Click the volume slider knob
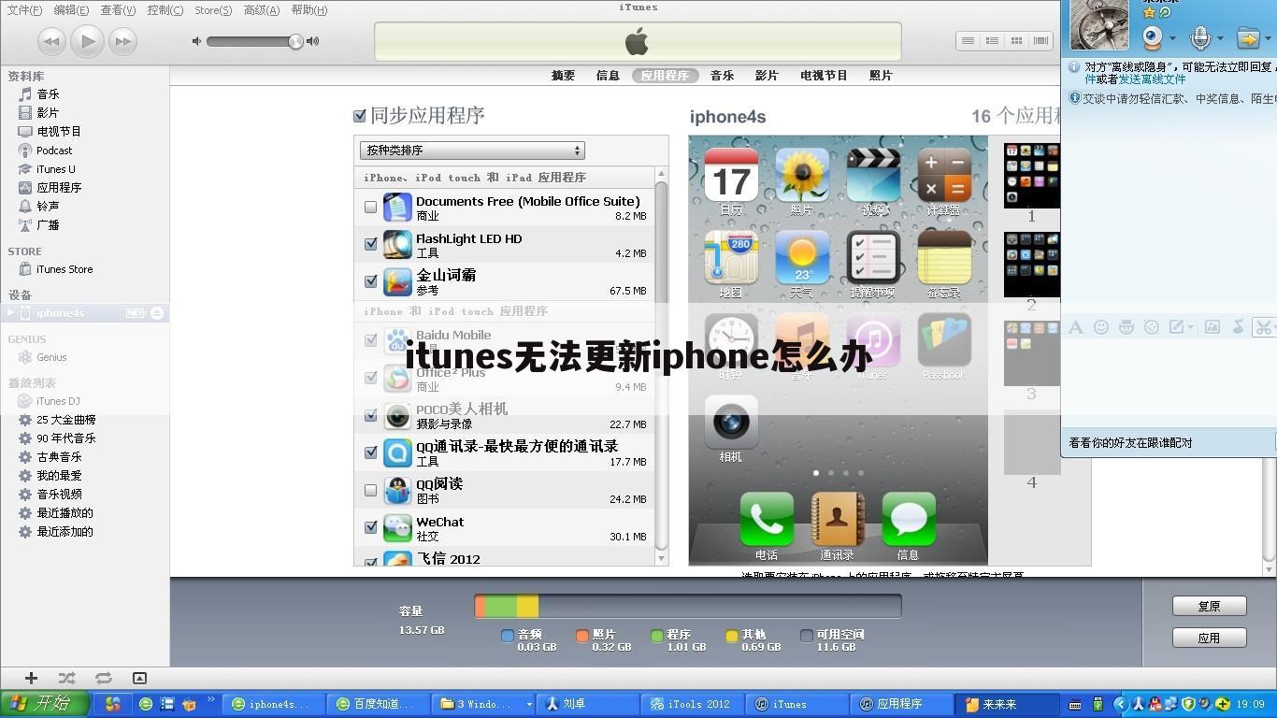Image resolution: width=1277 pixels, height=718 pixels. click(295, 41)
